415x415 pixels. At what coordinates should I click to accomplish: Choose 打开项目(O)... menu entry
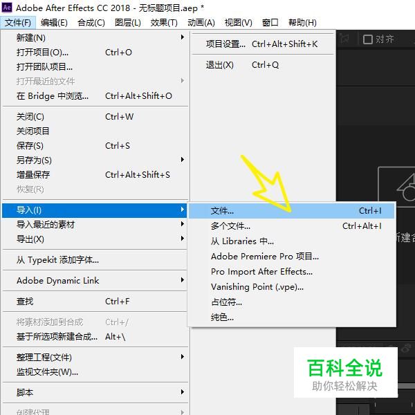[x=95, y=52]
